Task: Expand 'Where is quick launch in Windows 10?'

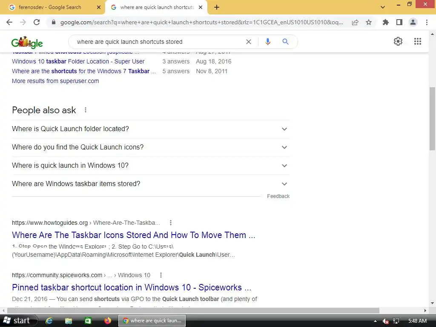Action: coord(151,166)
